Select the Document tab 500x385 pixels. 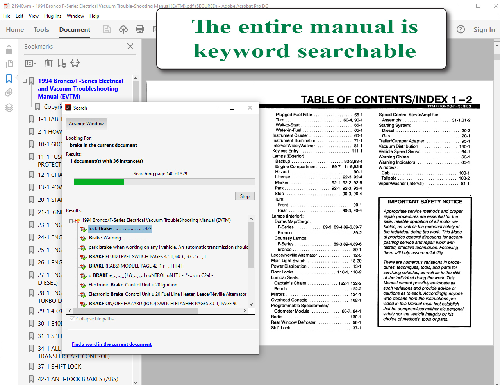click(75, 30)
